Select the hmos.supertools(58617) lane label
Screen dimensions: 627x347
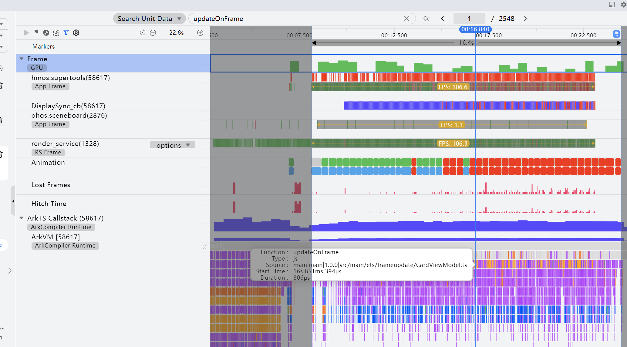pyautogui.click(x=71, y=78)
